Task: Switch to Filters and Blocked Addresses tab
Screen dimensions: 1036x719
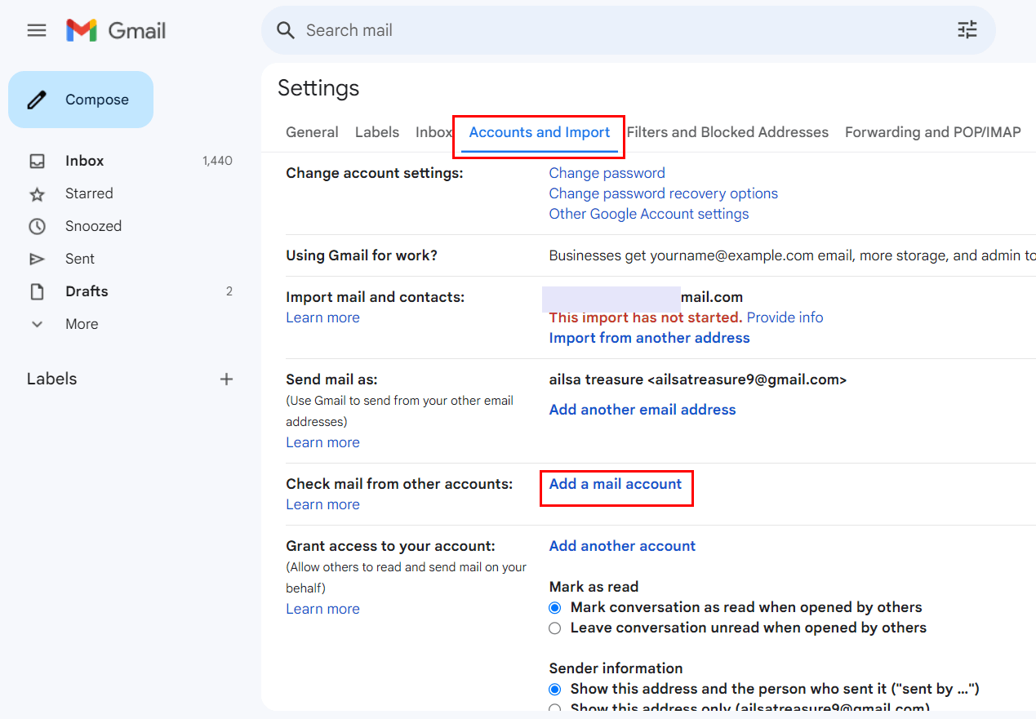Action: [x=727, y=132]
